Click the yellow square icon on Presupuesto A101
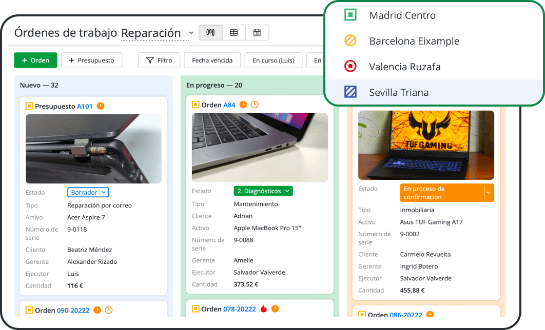This screenshot has width=545, height=330. (29, 106)
